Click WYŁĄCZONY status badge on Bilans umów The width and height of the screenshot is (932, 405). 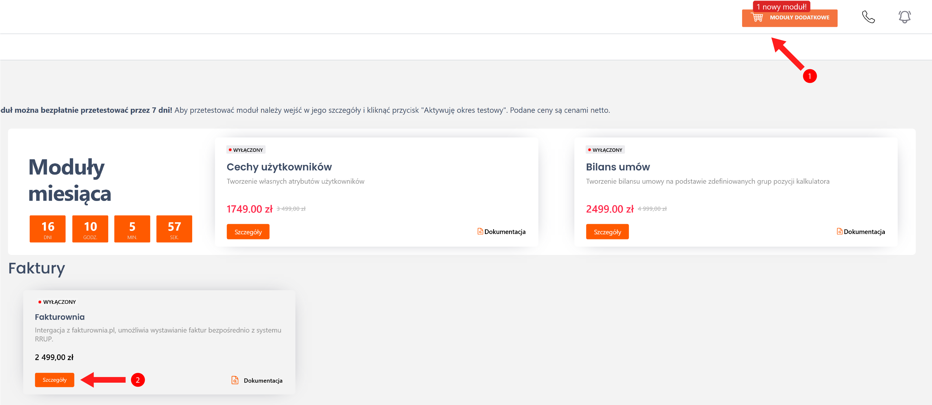(x=605, y=150)
